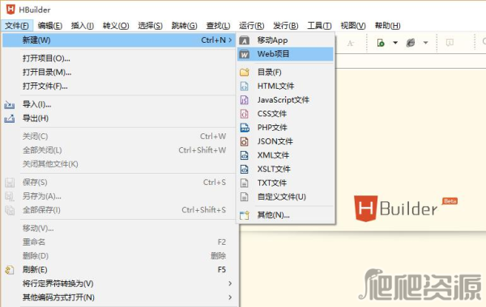486x307 pixels.
Task: Click the 导入(I) import icon
Action: [x=9, y=105]
